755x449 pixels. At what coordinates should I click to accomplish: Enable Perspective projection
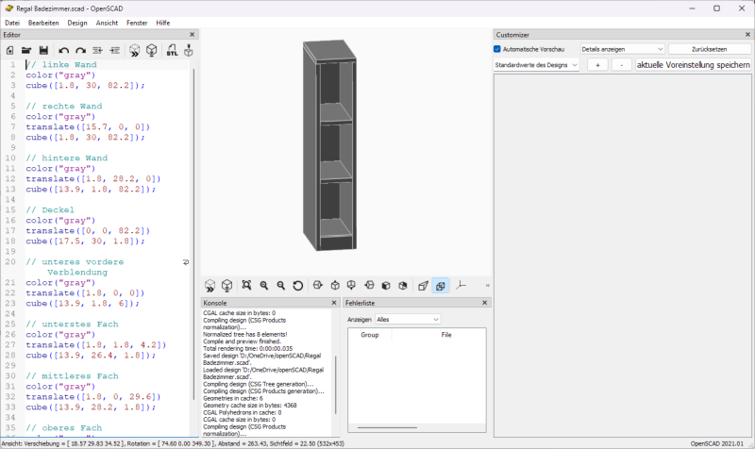coord(423,286)
